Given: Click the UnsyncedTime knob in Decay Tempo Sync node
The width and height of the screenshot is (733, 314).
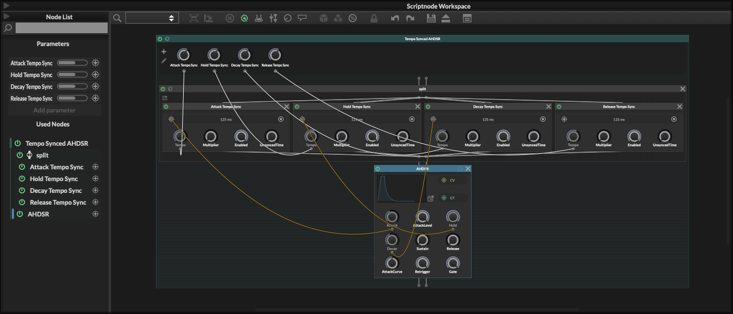Looking at the screenshot, I should pos(533,136).
